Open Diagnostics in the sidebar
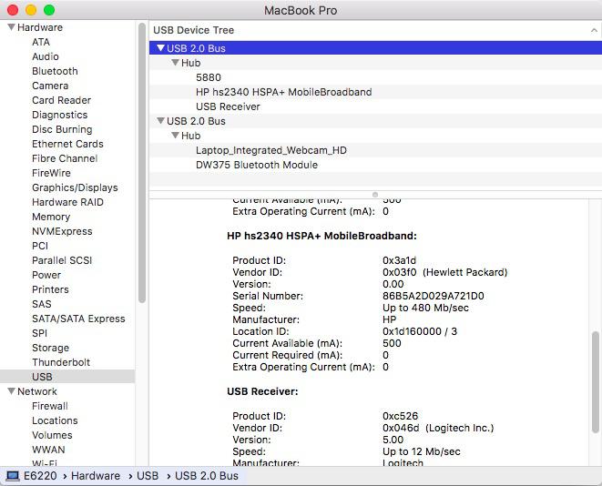The height and width of the screenshot is (486, 602). pyautogui.click(x=60, y=115)
